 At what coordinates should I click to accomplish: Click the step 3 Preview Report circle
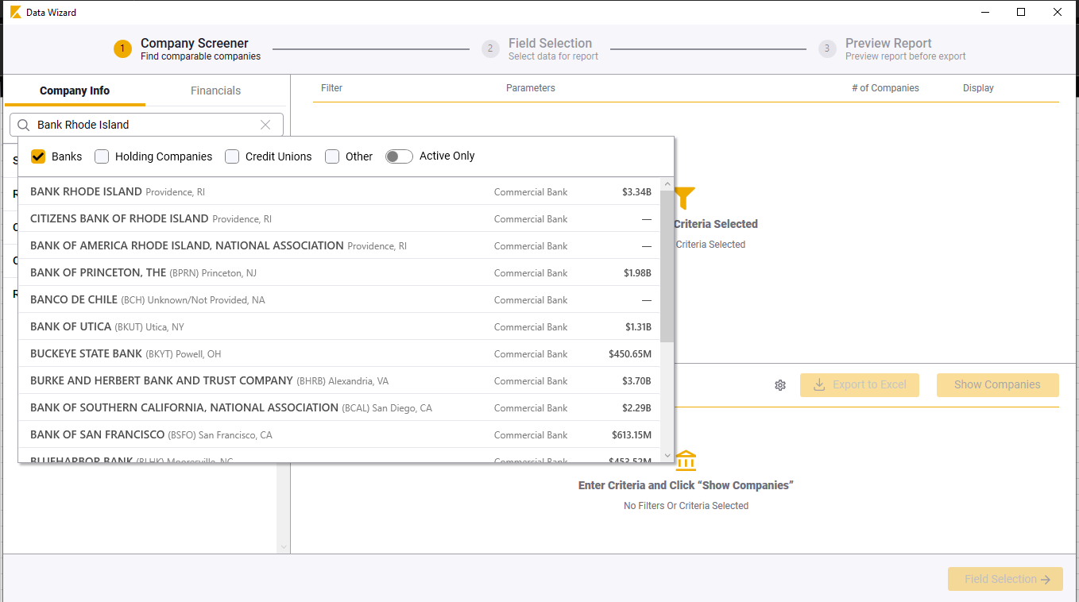click(827, 48)
